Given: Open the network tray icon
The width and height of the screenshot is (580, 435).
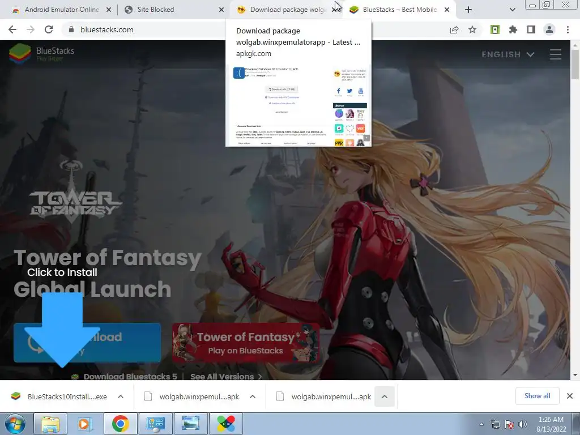Looking at the screenshot, I should [x=495, y=424].
